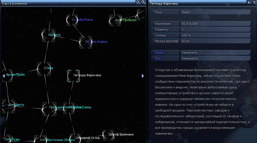257x143 pixels.
Task: Click the zoom out magnifier icon
Action: click(x=143, y=2)
